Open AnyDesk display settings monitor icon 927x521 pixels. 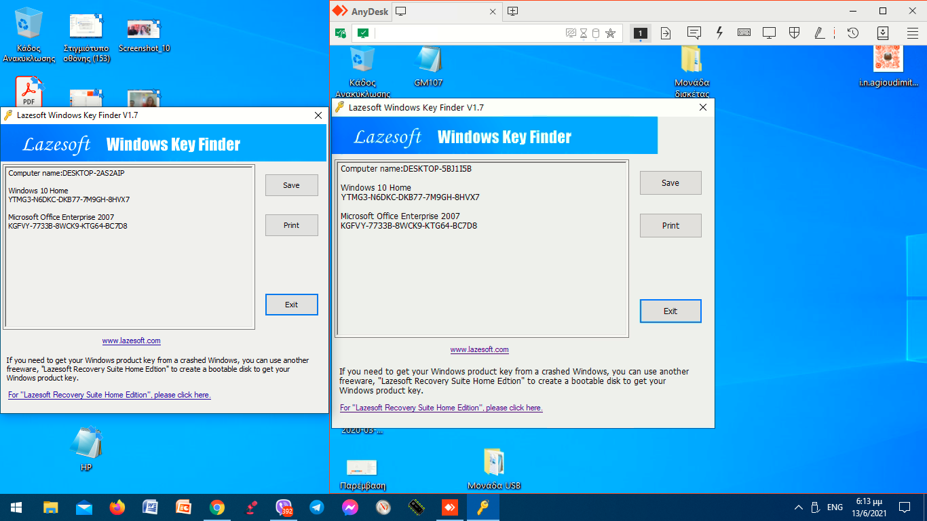pos(769,33)
